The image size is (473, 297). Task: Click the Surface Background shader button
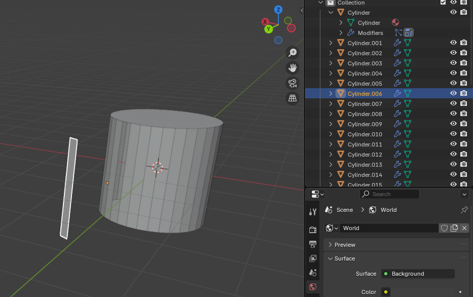(418, 274)
